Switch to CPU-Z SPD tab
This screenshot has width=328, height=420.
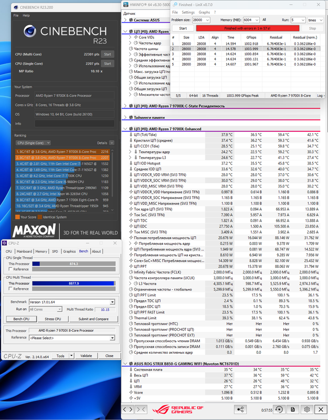[x=55, y=251]
